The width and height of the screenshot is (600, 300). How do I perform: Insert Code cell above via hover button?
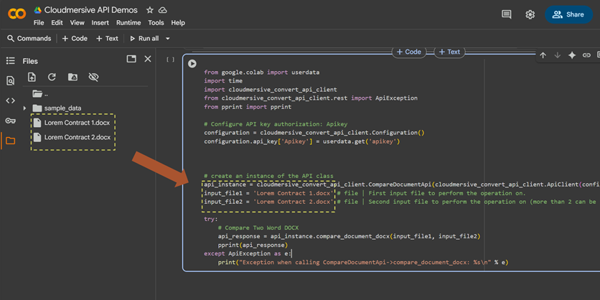click(x=409, y=52)
